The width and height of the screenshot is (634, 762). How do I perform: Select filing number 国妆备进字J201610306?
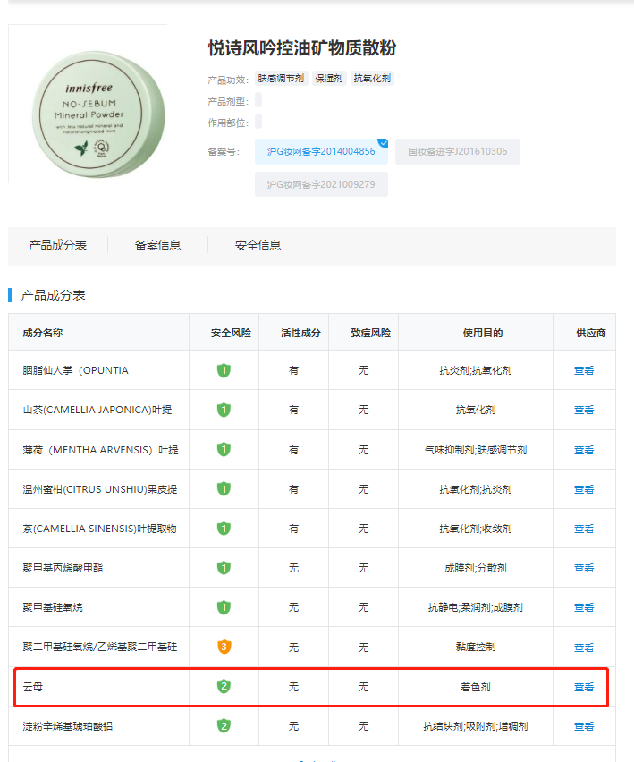[458, 152]
